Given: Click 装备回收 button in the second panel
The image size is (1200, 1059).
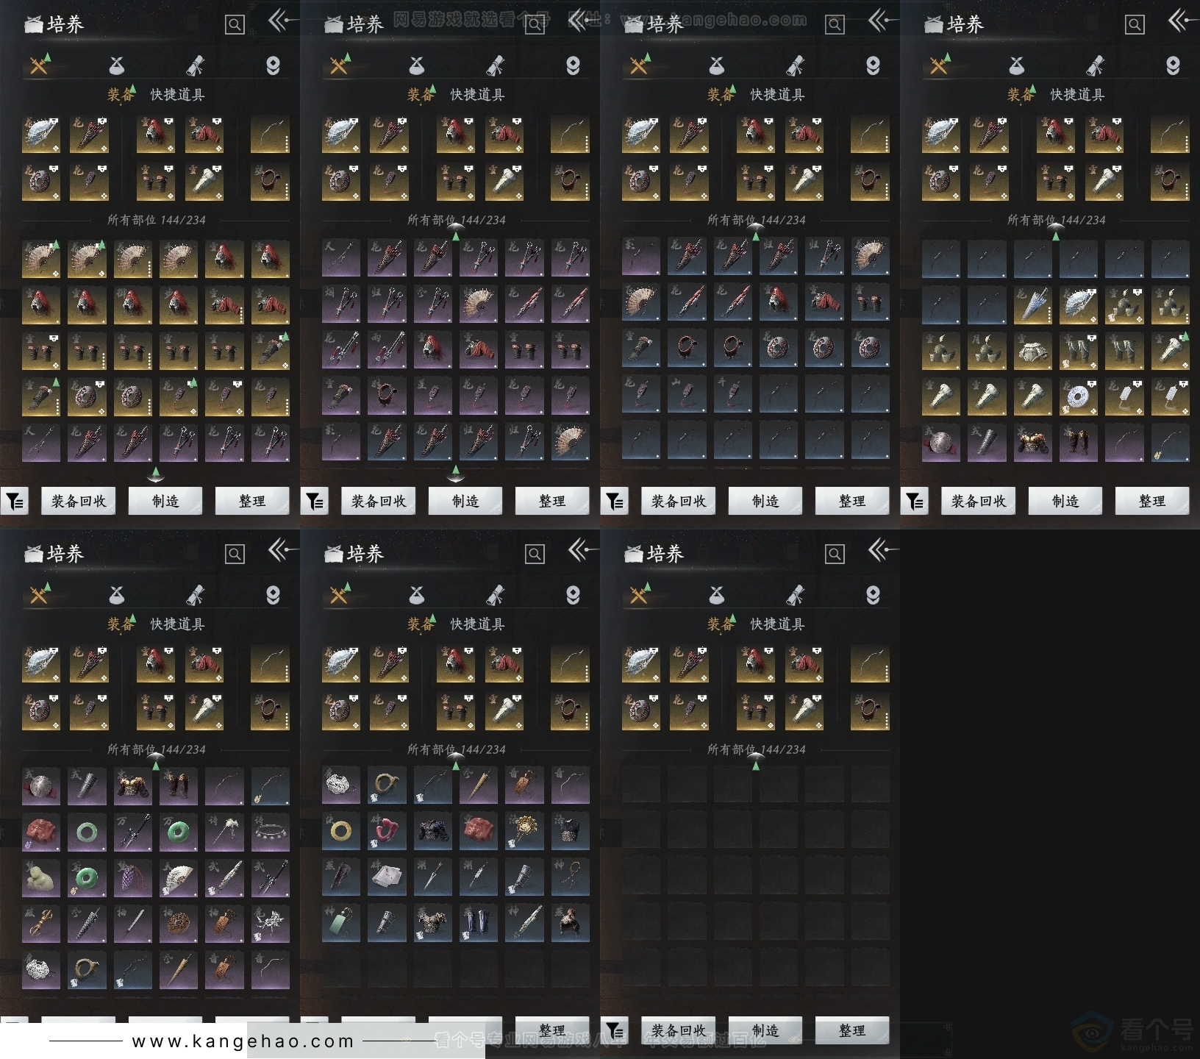Looking at the screenshot, I should click(379, 501).
